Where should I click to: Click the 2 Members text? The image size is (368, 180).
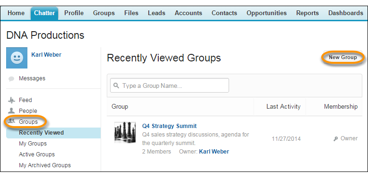click(156, 152)
